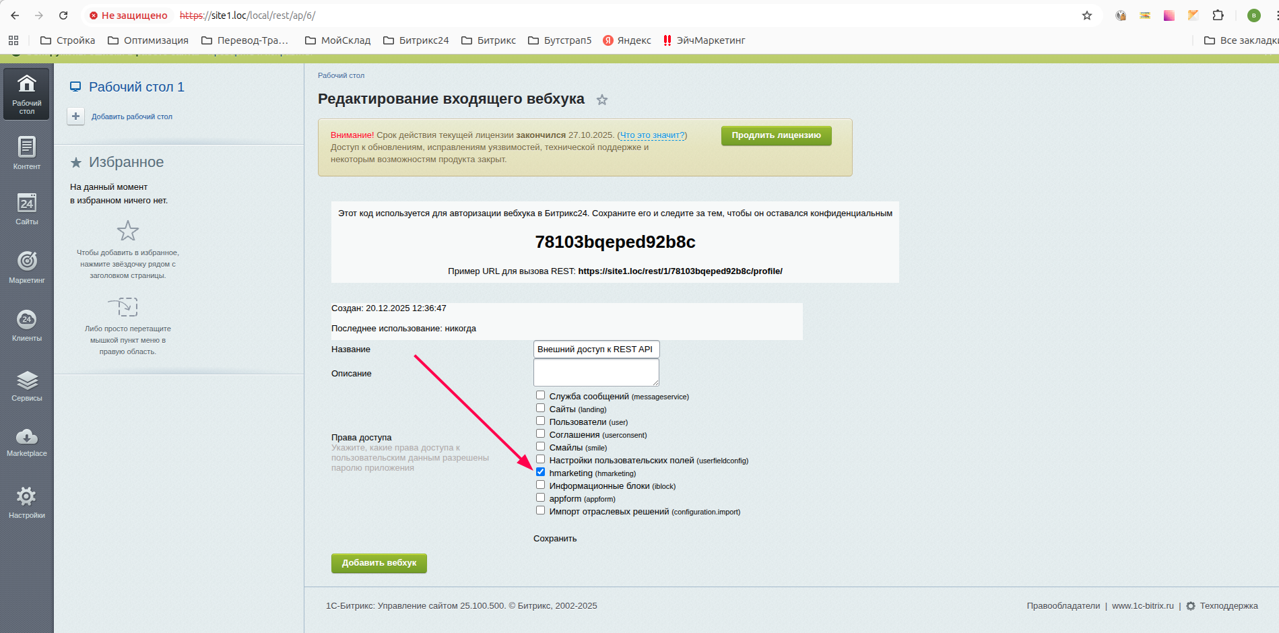Click the Рабочий стол breadcrumb link

341,75
